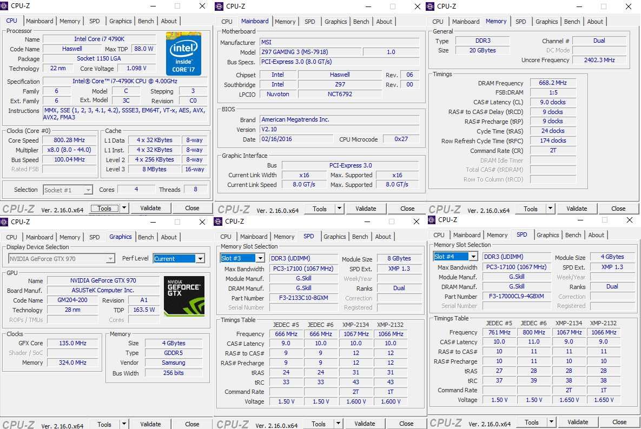The image size is (641, 429).
Task: Click the Intel Core i7 logo in the CPU window
Action: coord(183,53)
